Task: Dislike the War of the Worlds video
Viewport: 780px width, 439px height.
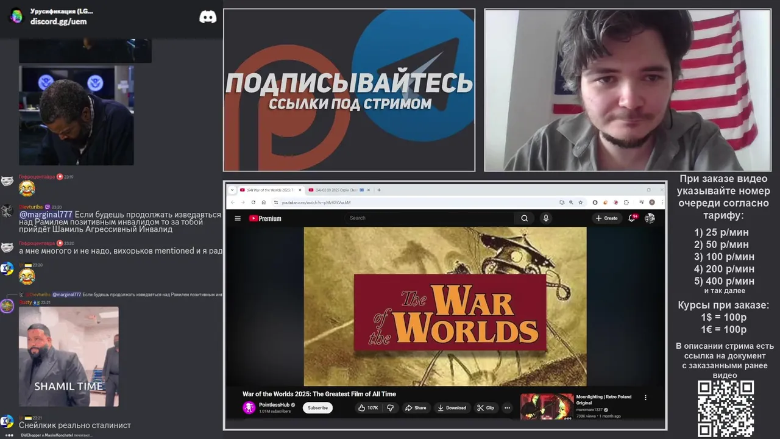Action: tap(391, 408)
